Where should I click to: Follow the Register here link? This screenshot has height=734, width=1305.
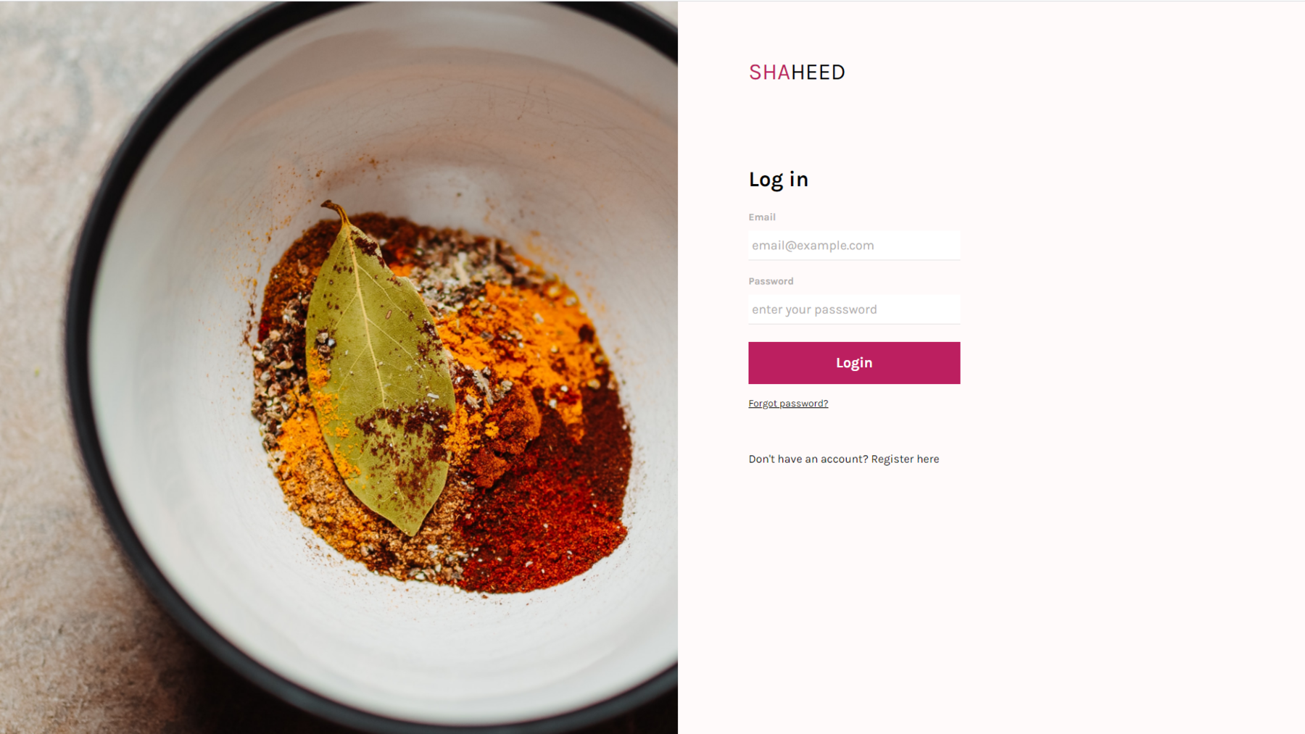pos(905,459)
